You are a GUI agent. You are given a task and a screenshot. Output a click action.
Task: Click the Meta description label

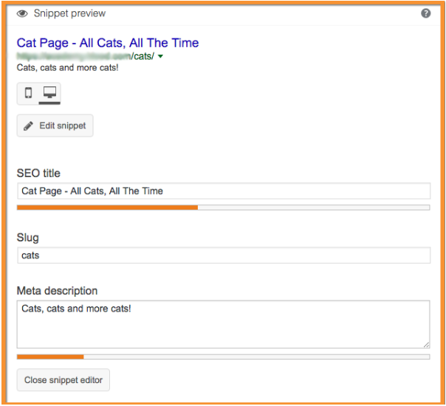pyautogui.click(x=57, y=291)
